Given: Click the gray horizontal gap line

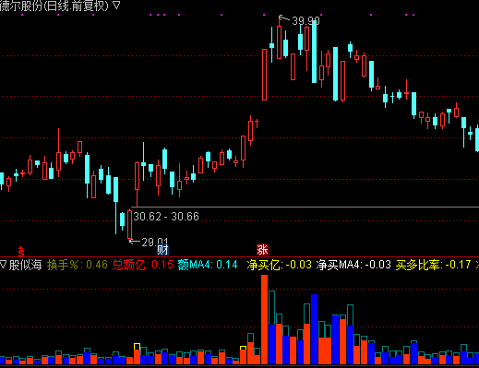Looking at the screenshot, I should (305, 207).
